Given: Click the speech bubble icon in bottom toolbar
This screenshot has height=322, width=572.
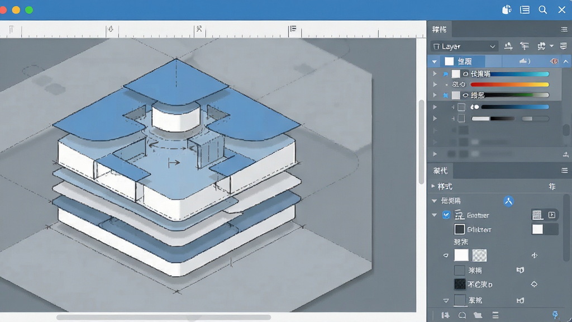Looking at the screenshot, I should (x=462, y=315).
